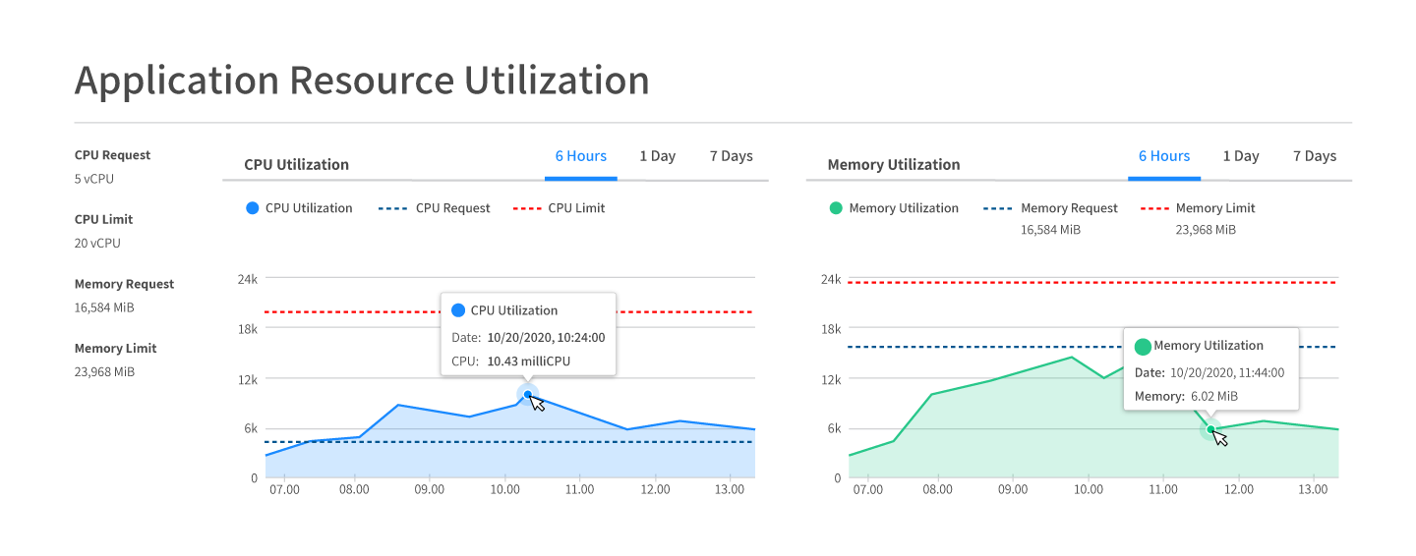Click the CPU Utilization panel heading
Image resolution: width=1416 pixels, height=556 pixels.
(296, 165)
